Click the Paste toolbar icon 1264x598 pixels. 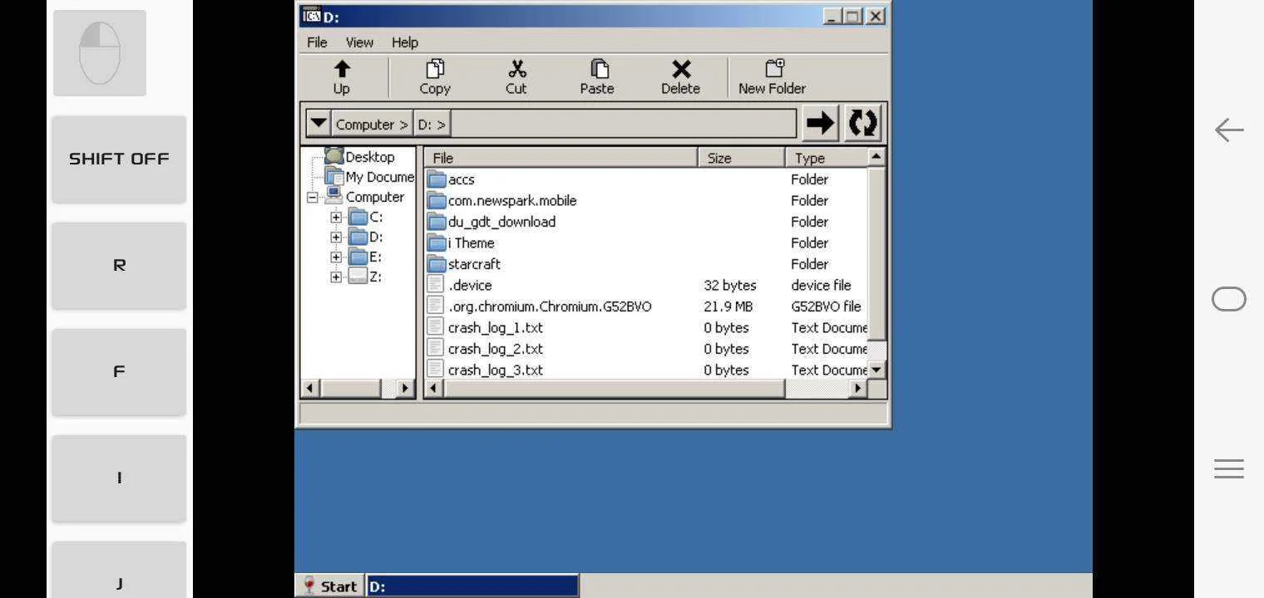point(599,69)
